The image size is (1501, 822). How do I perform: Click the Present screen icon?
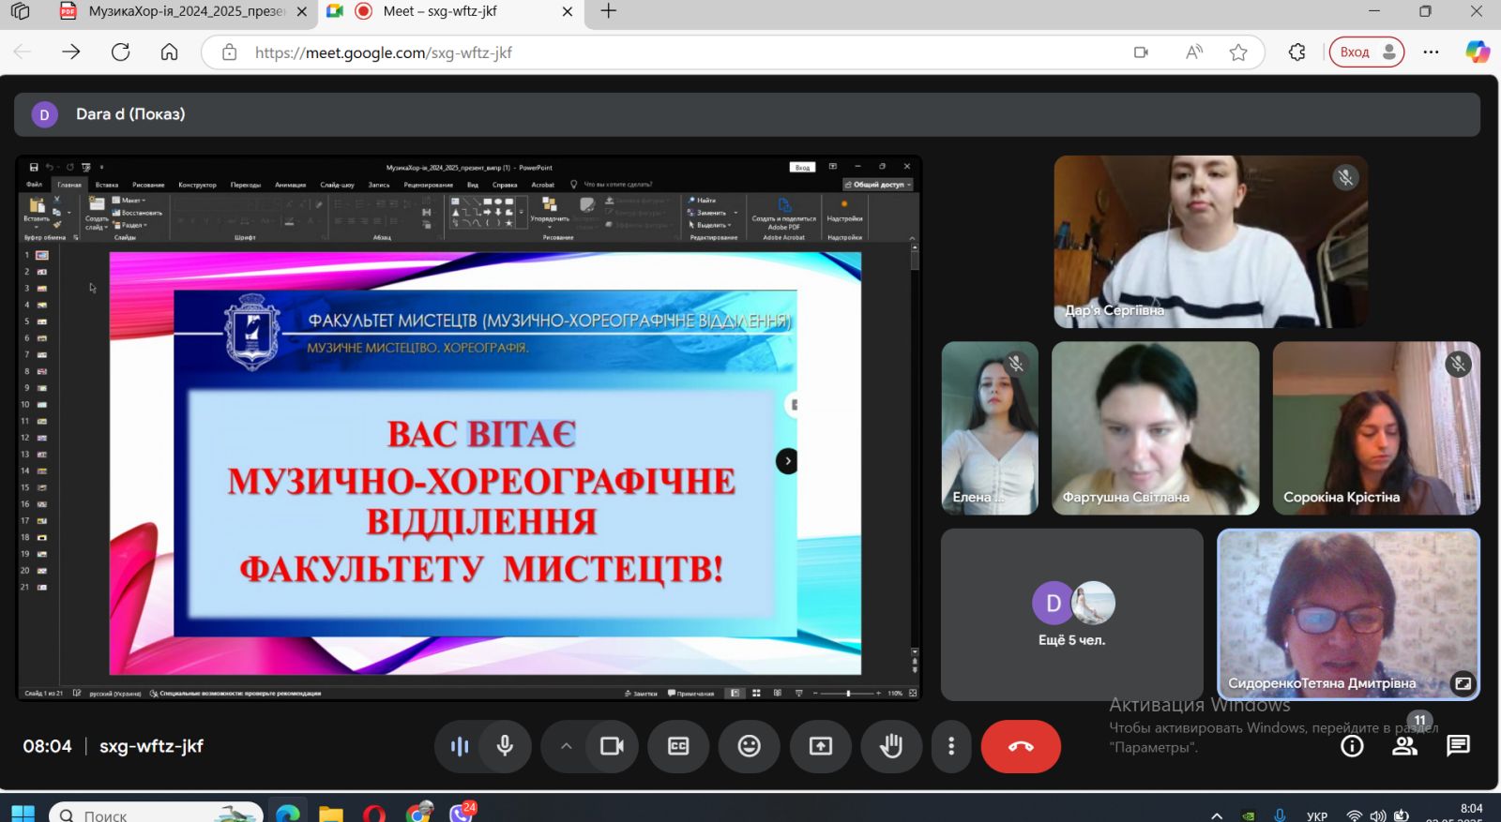click(x=820, y=746)
